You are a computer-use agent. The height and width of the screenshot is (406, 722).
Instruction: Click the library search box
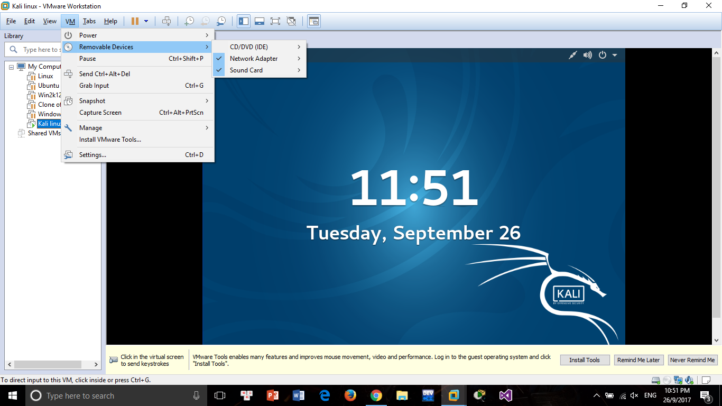tap(33, 50)
